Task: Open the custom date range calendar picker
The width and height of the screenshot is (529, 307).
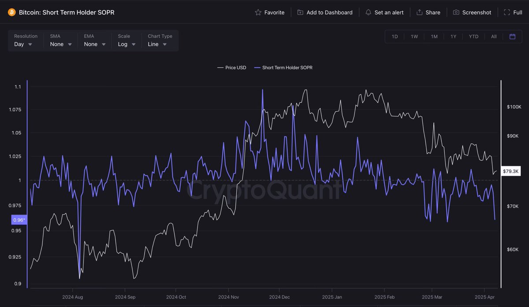Action: [512, 37]
